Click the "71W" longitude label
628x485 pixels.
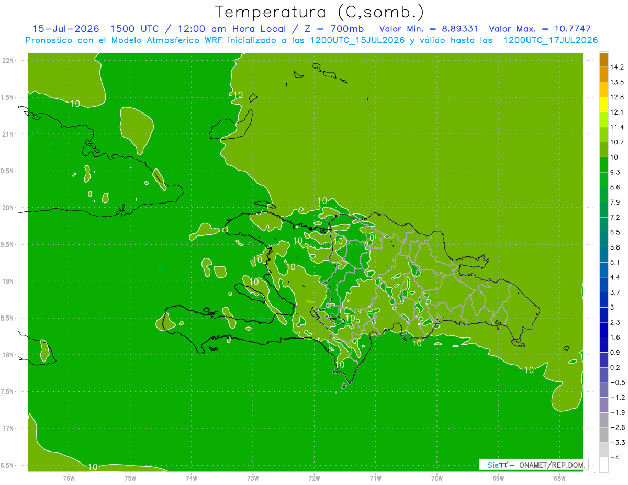[x=375, y=478]
